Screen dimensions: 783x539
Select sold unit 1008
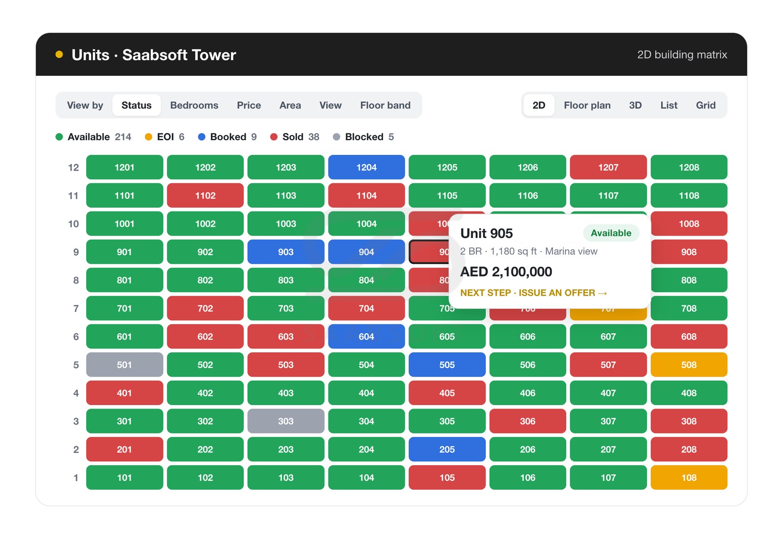[x=689, y=224]
